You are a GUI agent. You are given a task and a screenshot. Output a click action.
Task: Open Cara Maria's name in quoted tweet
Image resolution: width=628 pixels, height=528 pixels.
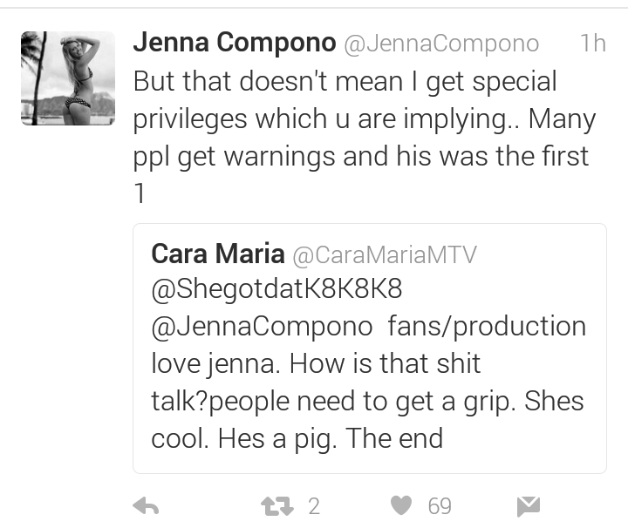[218, 254]
